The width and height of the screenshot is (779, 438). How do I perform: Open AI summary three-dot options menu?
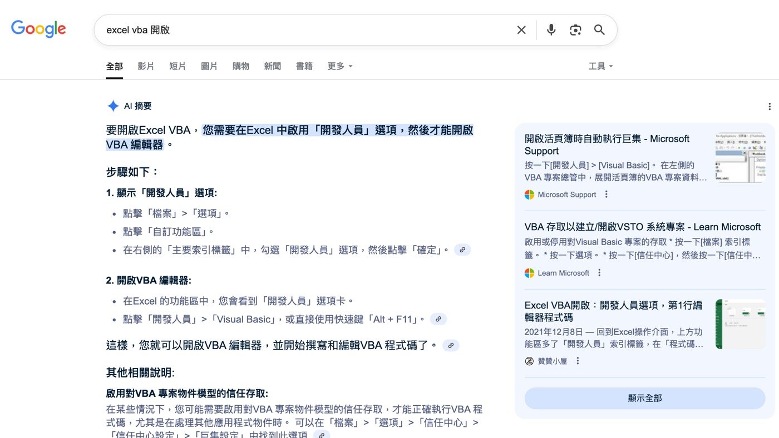pyautogui.click(x=770, y=107)
